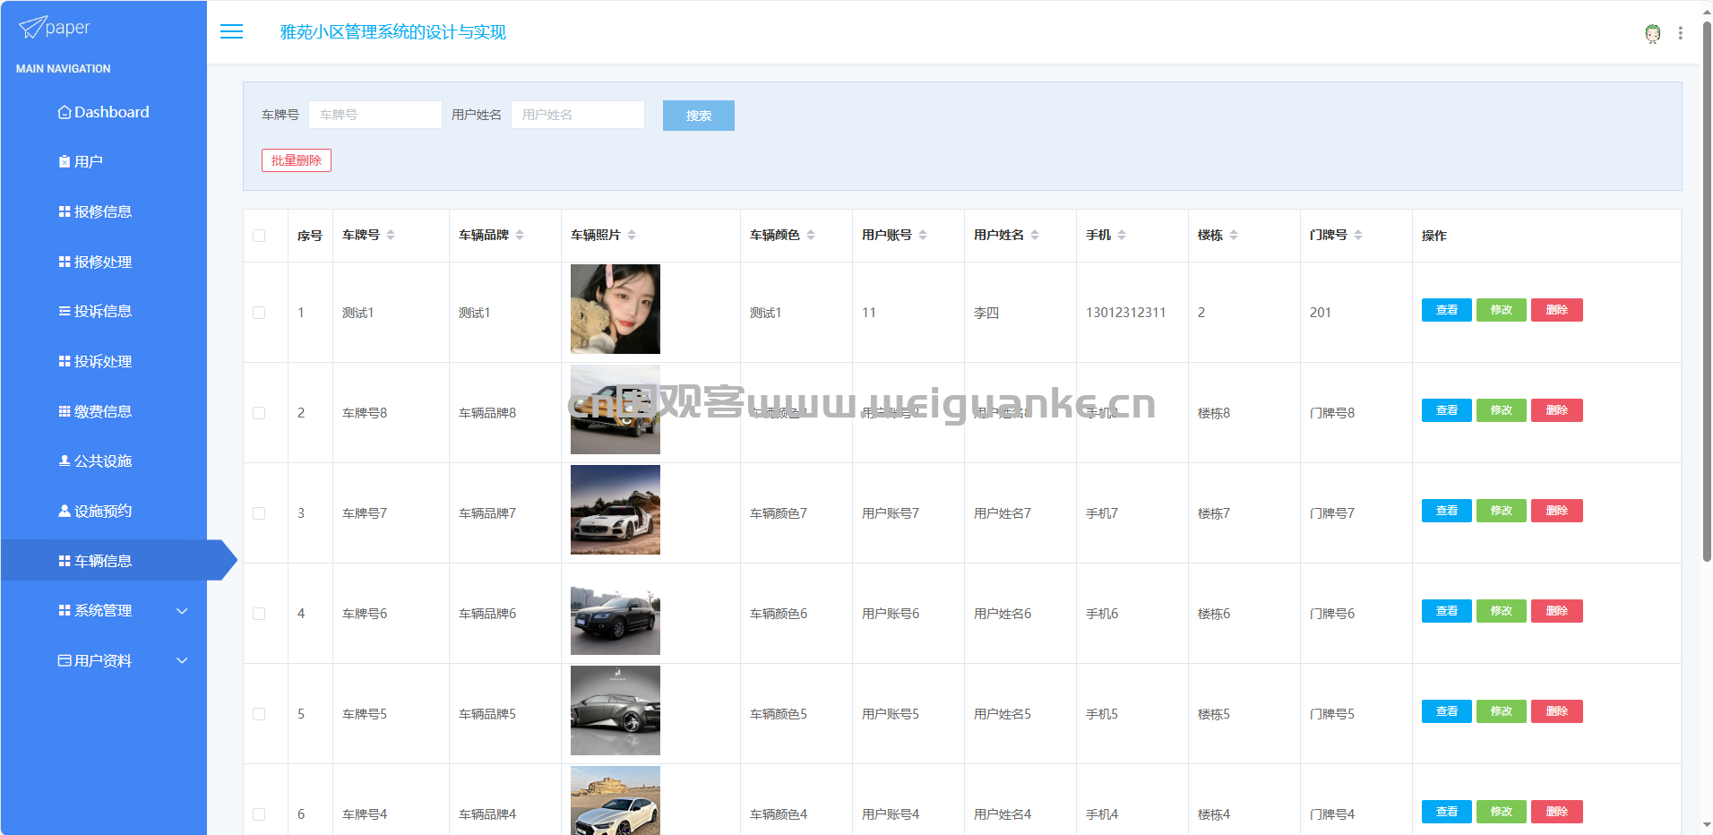Select the checkbox for row 3
Viewport: 1713px width, 835px height.
click(259, 513)
